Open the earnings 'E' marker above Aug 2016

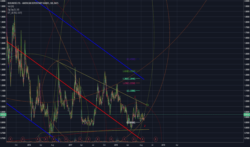(x=54, y=139)
